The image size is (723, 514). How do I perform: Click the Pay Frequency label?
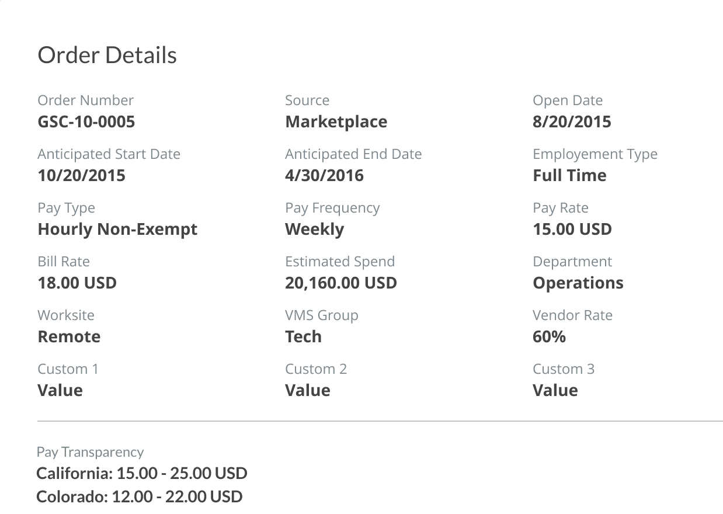point(332,208)
